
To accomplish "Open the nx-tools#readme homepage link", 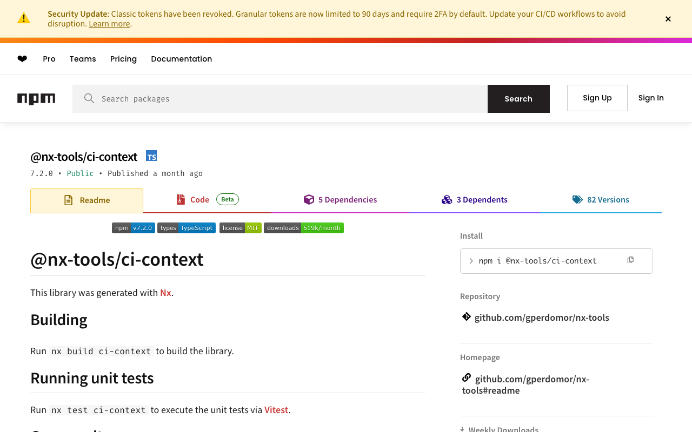I will pos(525,384).
